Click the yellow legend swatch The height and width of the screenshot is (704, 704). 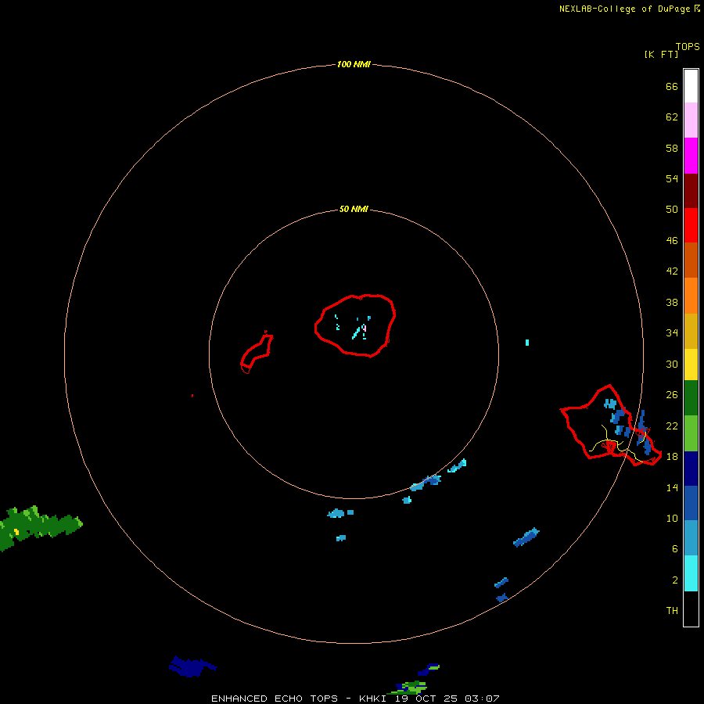[691, 365]
